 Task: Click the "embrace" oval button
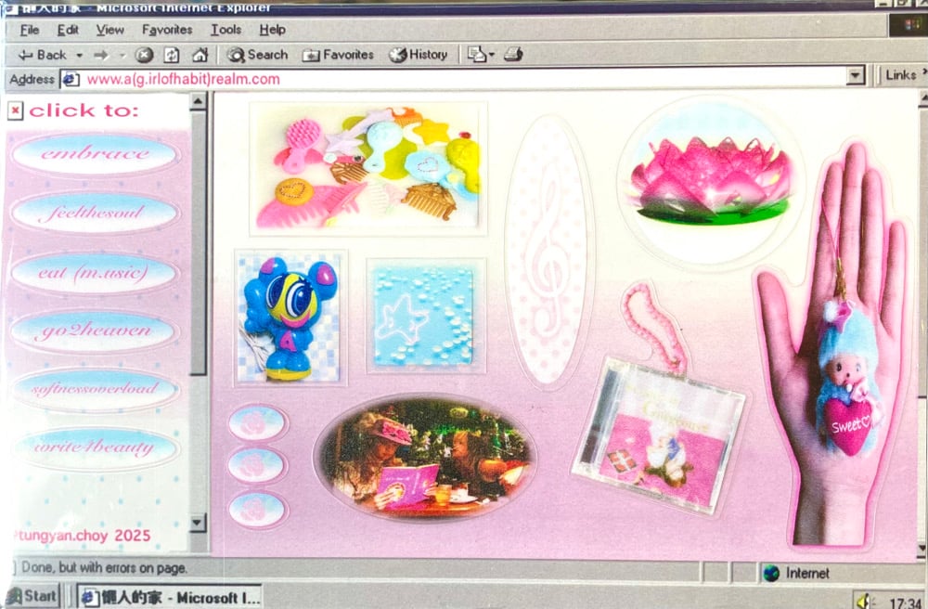pyautogui.click(x=95, y=153)
